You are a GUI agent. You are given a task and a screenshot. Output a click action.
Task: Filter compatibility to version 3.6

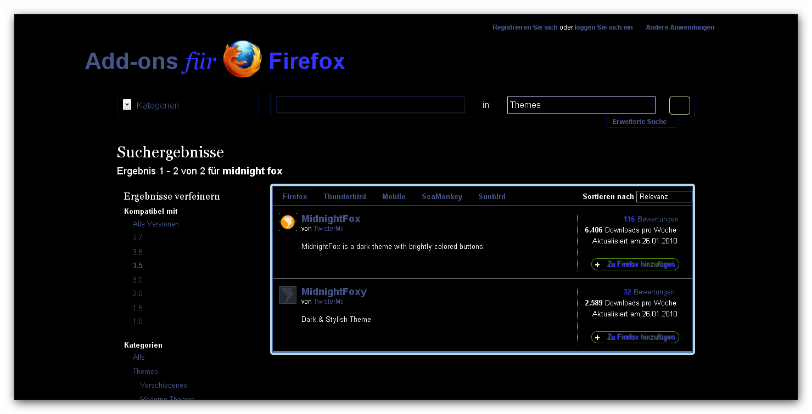[x=137, y=252]
